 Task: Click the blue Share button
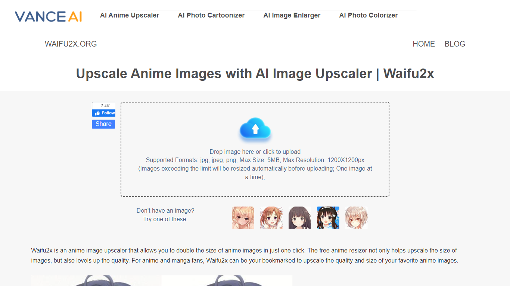pyautogui.click(x=103, y=124)
